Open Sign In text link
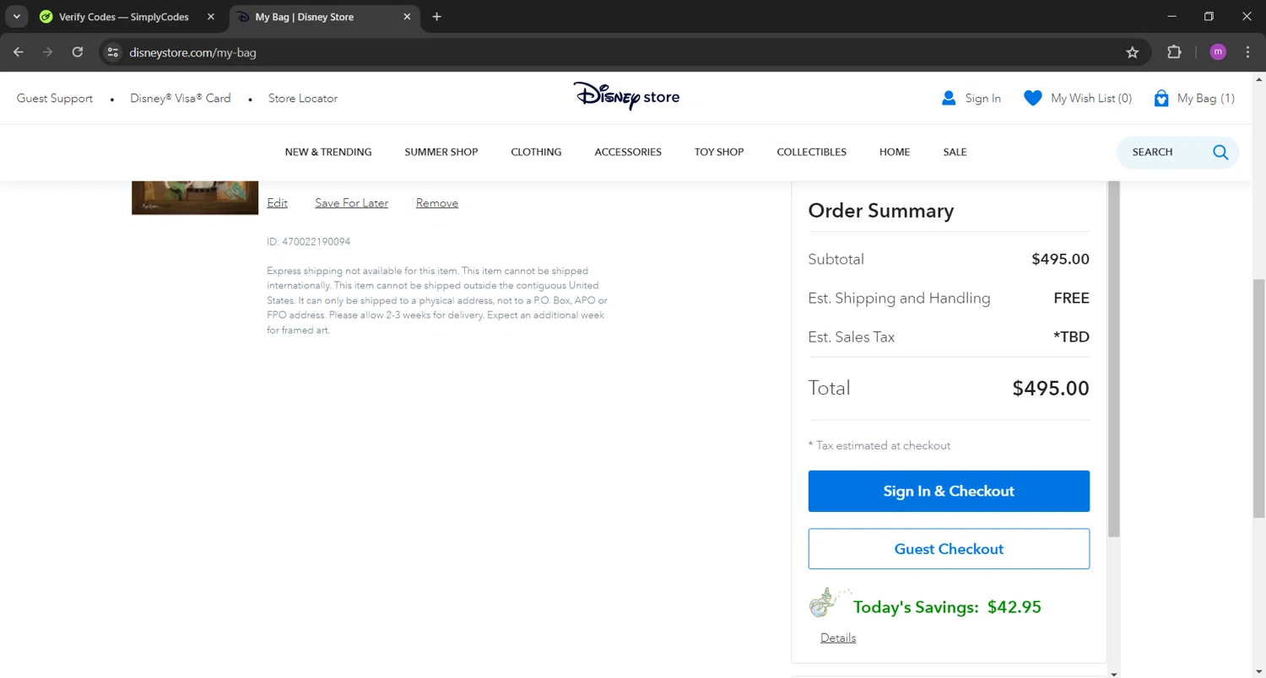This screenshot has height=678, width=1266. (983, 98)
